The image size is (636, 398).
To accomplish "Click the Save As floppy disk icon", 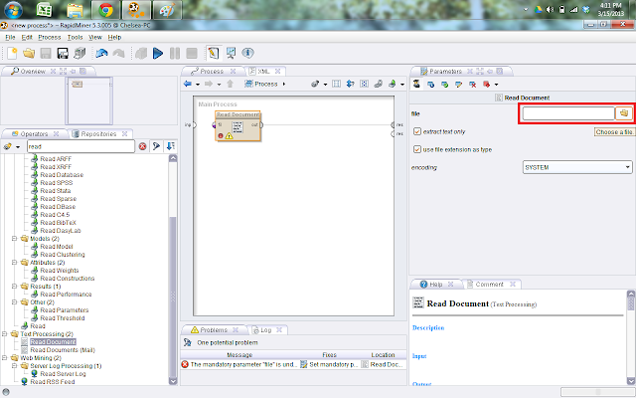I will click(x=63, y=53).
